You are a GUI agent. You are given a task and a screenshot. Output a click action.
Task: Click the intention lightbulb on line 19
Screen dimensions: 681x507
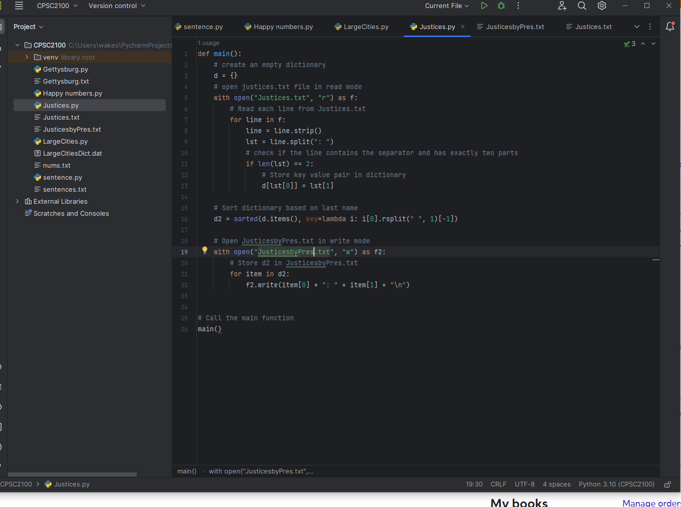point(204,250)
